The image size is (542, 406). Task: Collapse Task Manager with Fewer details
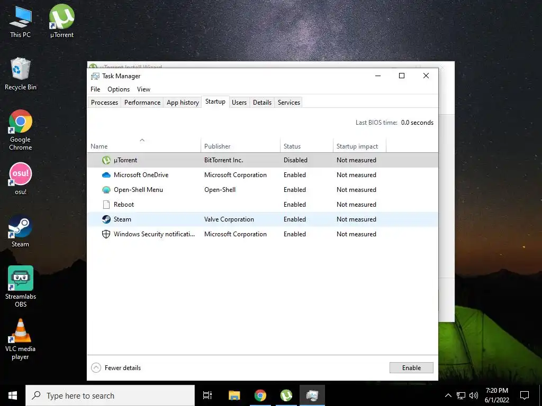116,368
